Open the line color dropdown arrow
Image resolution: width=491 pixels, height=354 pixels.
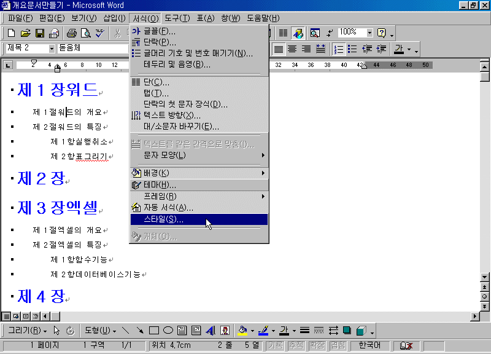[273, 331]
